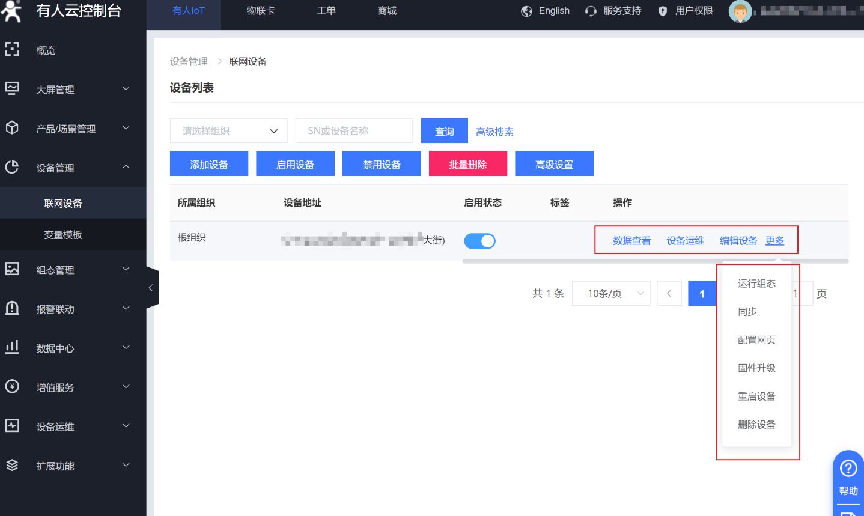Click the data center bar chart icon
Image resolution: width=864 pixels, height=516 pixels.
coord(12,347)
